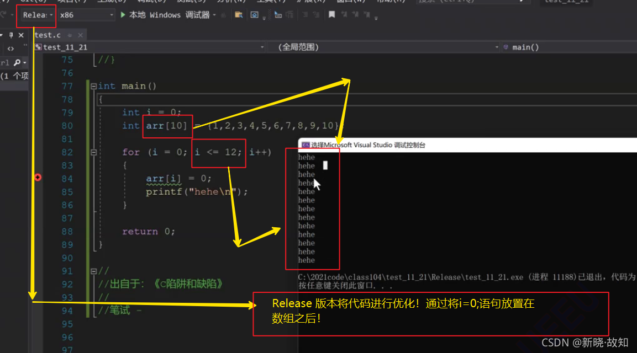Click the '按任意键关闭此窗口' console line

coord(345,286)
